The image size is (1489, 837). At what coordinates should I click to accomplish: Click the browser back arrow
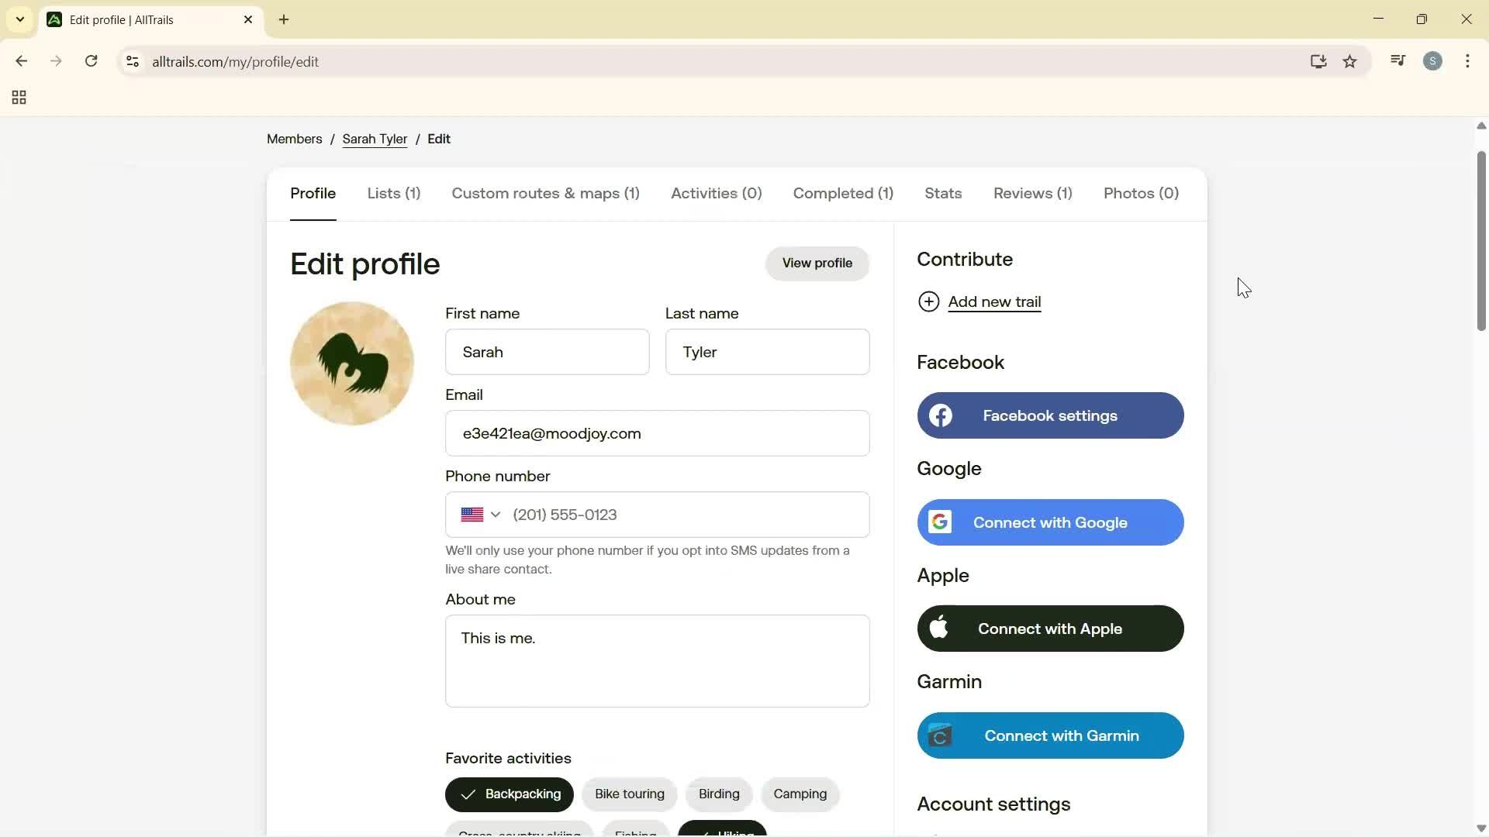[21, 61]
